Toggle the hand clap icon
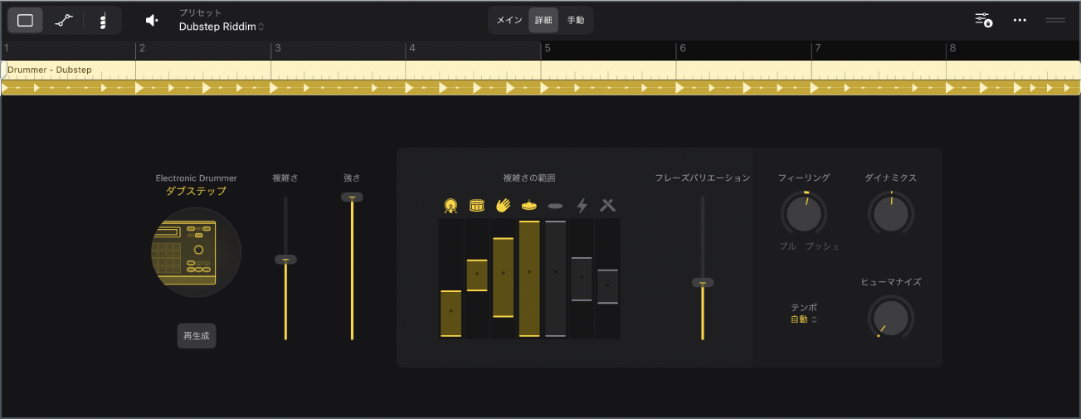The width and height of the screenshot is (1081, 419). pyautogui.click(x=503, y=205)
